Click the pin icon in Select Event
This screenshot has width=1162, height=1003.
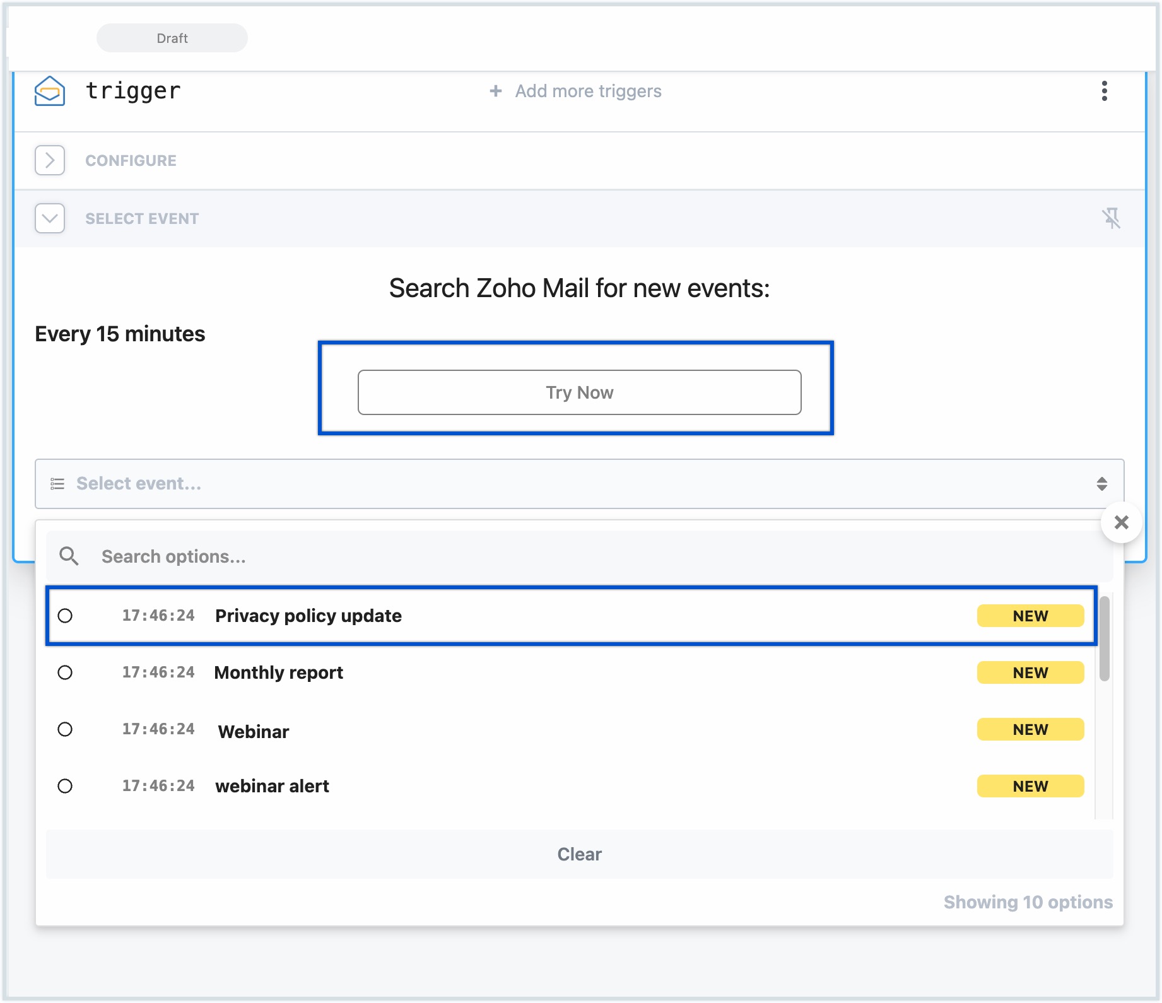[x=1111, y=218]
